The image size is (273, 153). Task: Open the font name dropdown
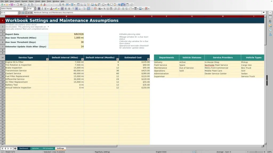[x=24, y=9]
